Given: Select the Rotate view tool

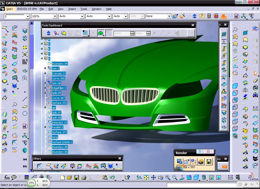Looking at the screenshot, I should [x=160, y=178].
